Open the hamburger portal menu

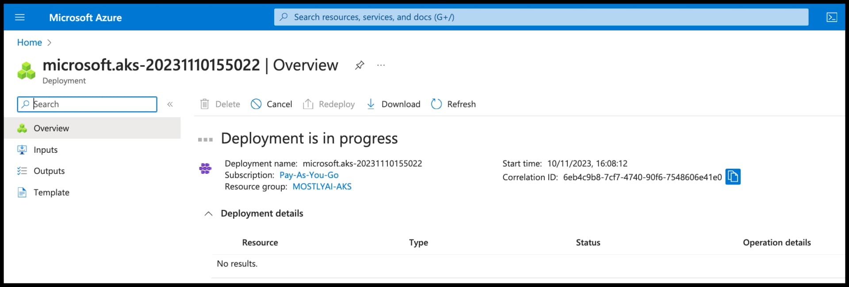pyautogui.click(x=20, y=17)
